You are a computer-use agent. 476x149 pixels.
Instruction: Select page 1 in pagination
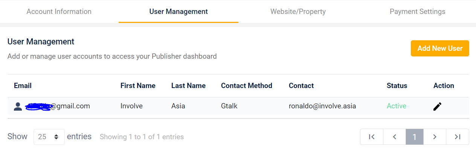[x=415, y=137]
